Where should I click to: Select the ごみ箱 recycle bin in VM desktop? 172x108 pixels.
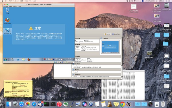[7, 11]
